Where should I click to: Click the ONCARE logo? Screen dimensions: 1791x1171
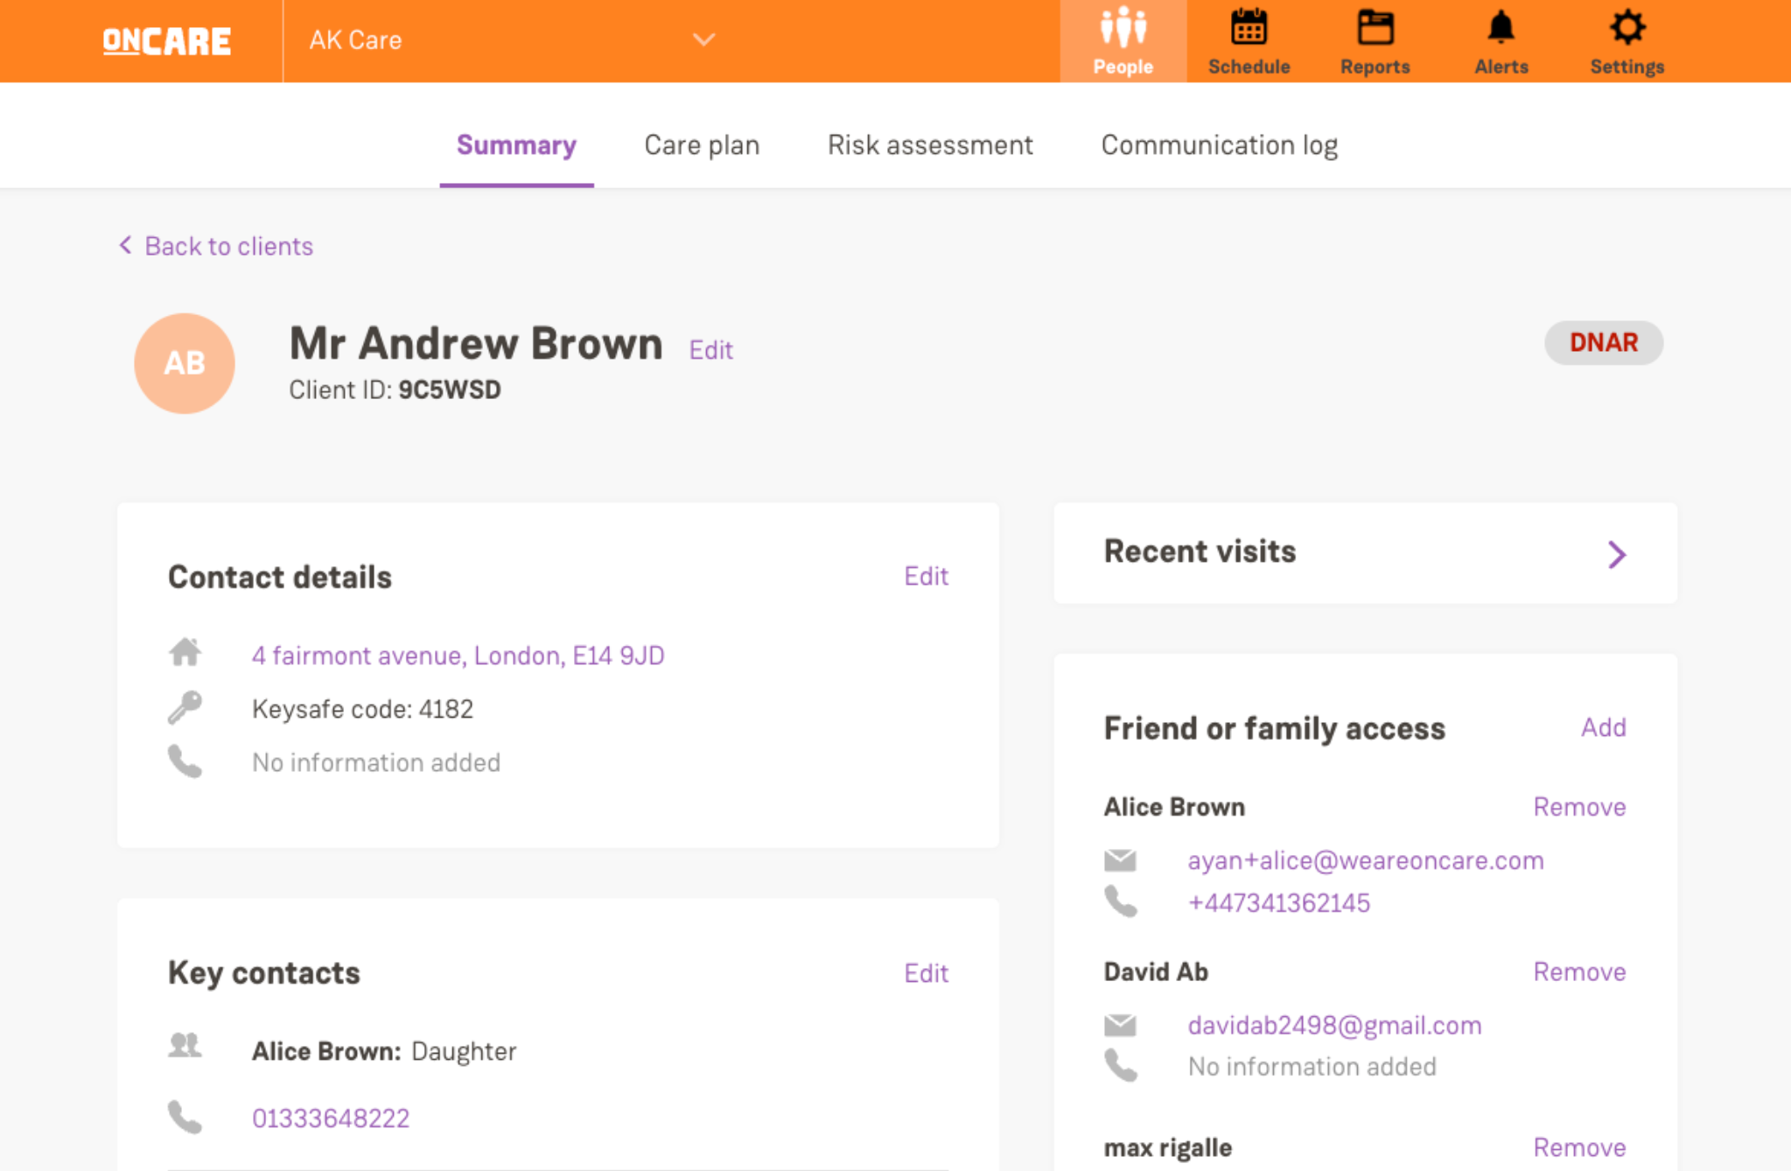166,41
